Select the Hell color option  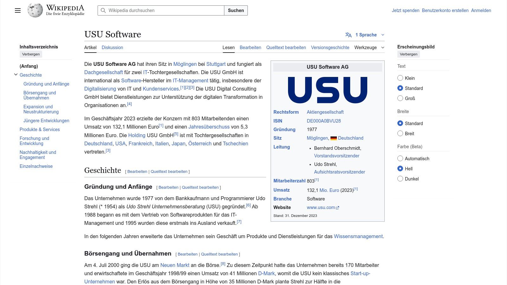point(400,168)
